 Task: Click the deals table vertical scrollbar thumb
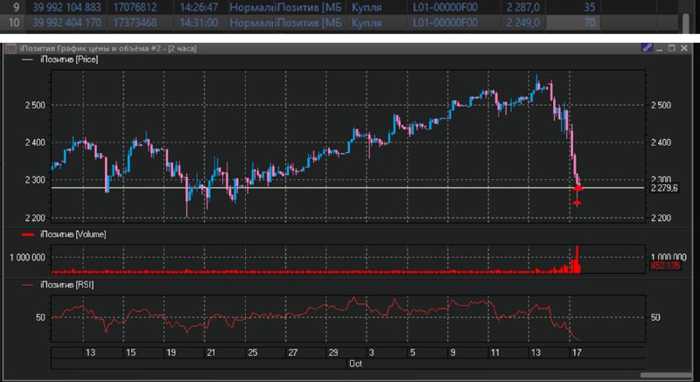click(686, 22)
